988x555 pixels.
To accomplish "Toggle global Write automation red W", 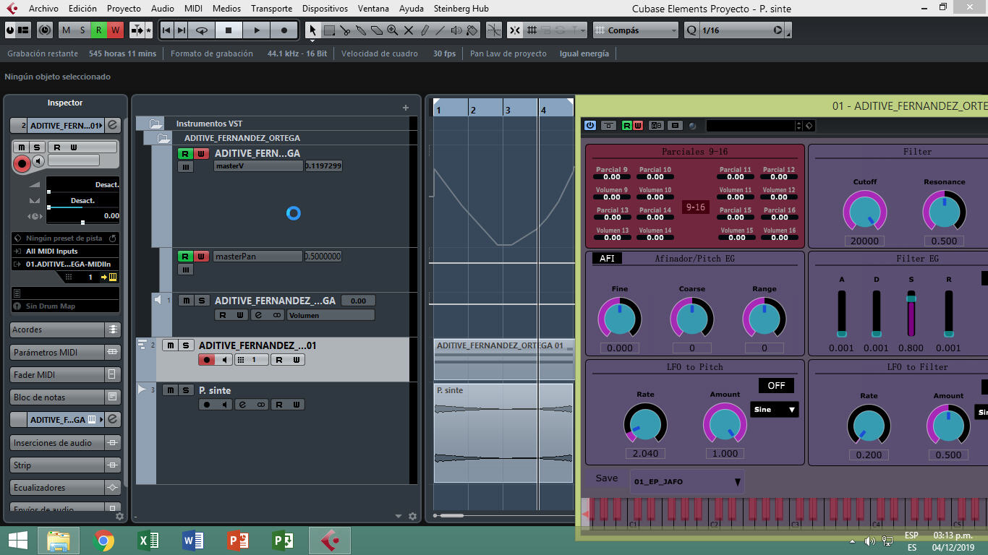I will [x=114, y=30].
